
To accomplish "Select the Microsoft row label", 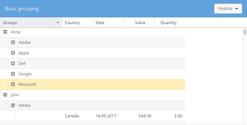I will click(x=27, y=84).
